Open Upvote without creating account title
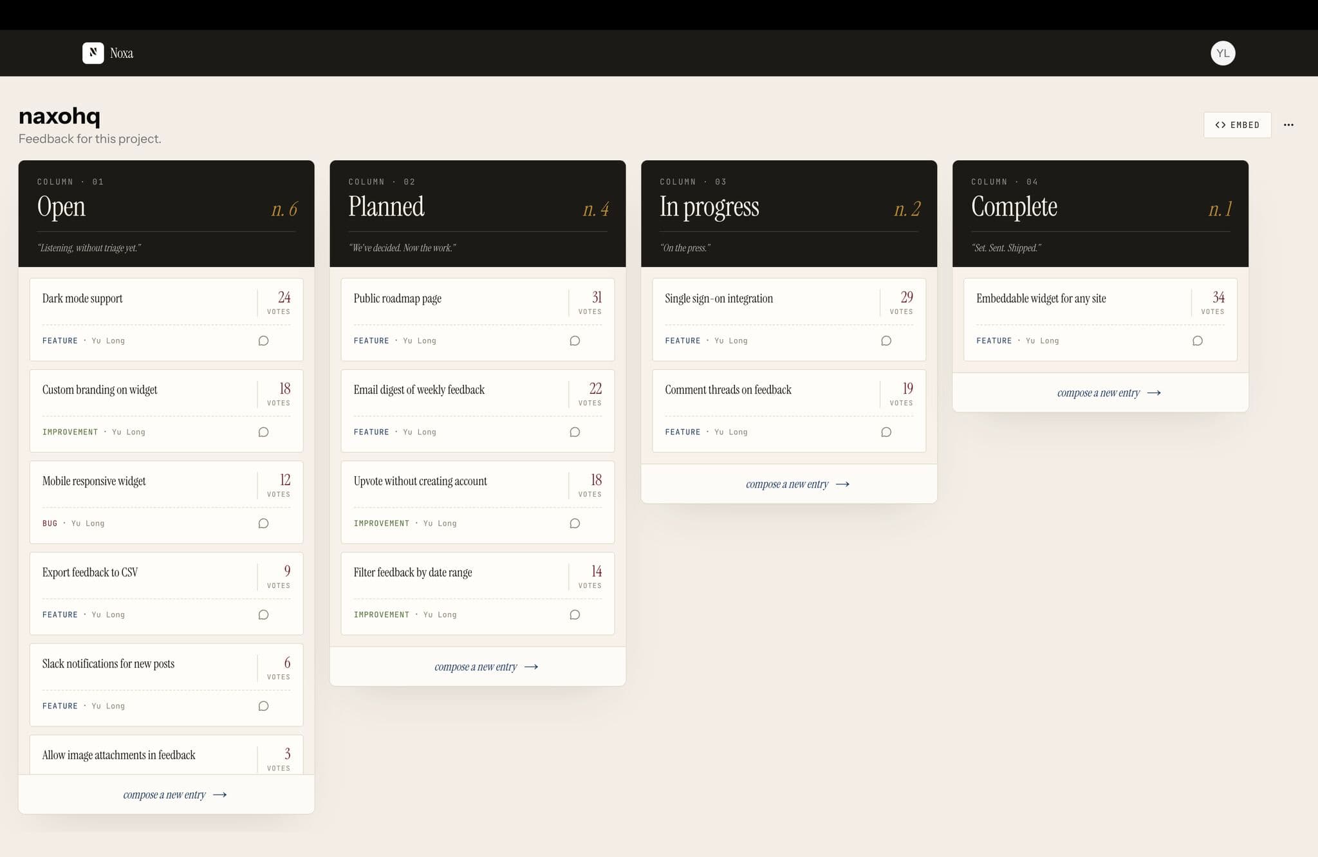Viewport: 1318px width, 857px height. tap(420, 481)
